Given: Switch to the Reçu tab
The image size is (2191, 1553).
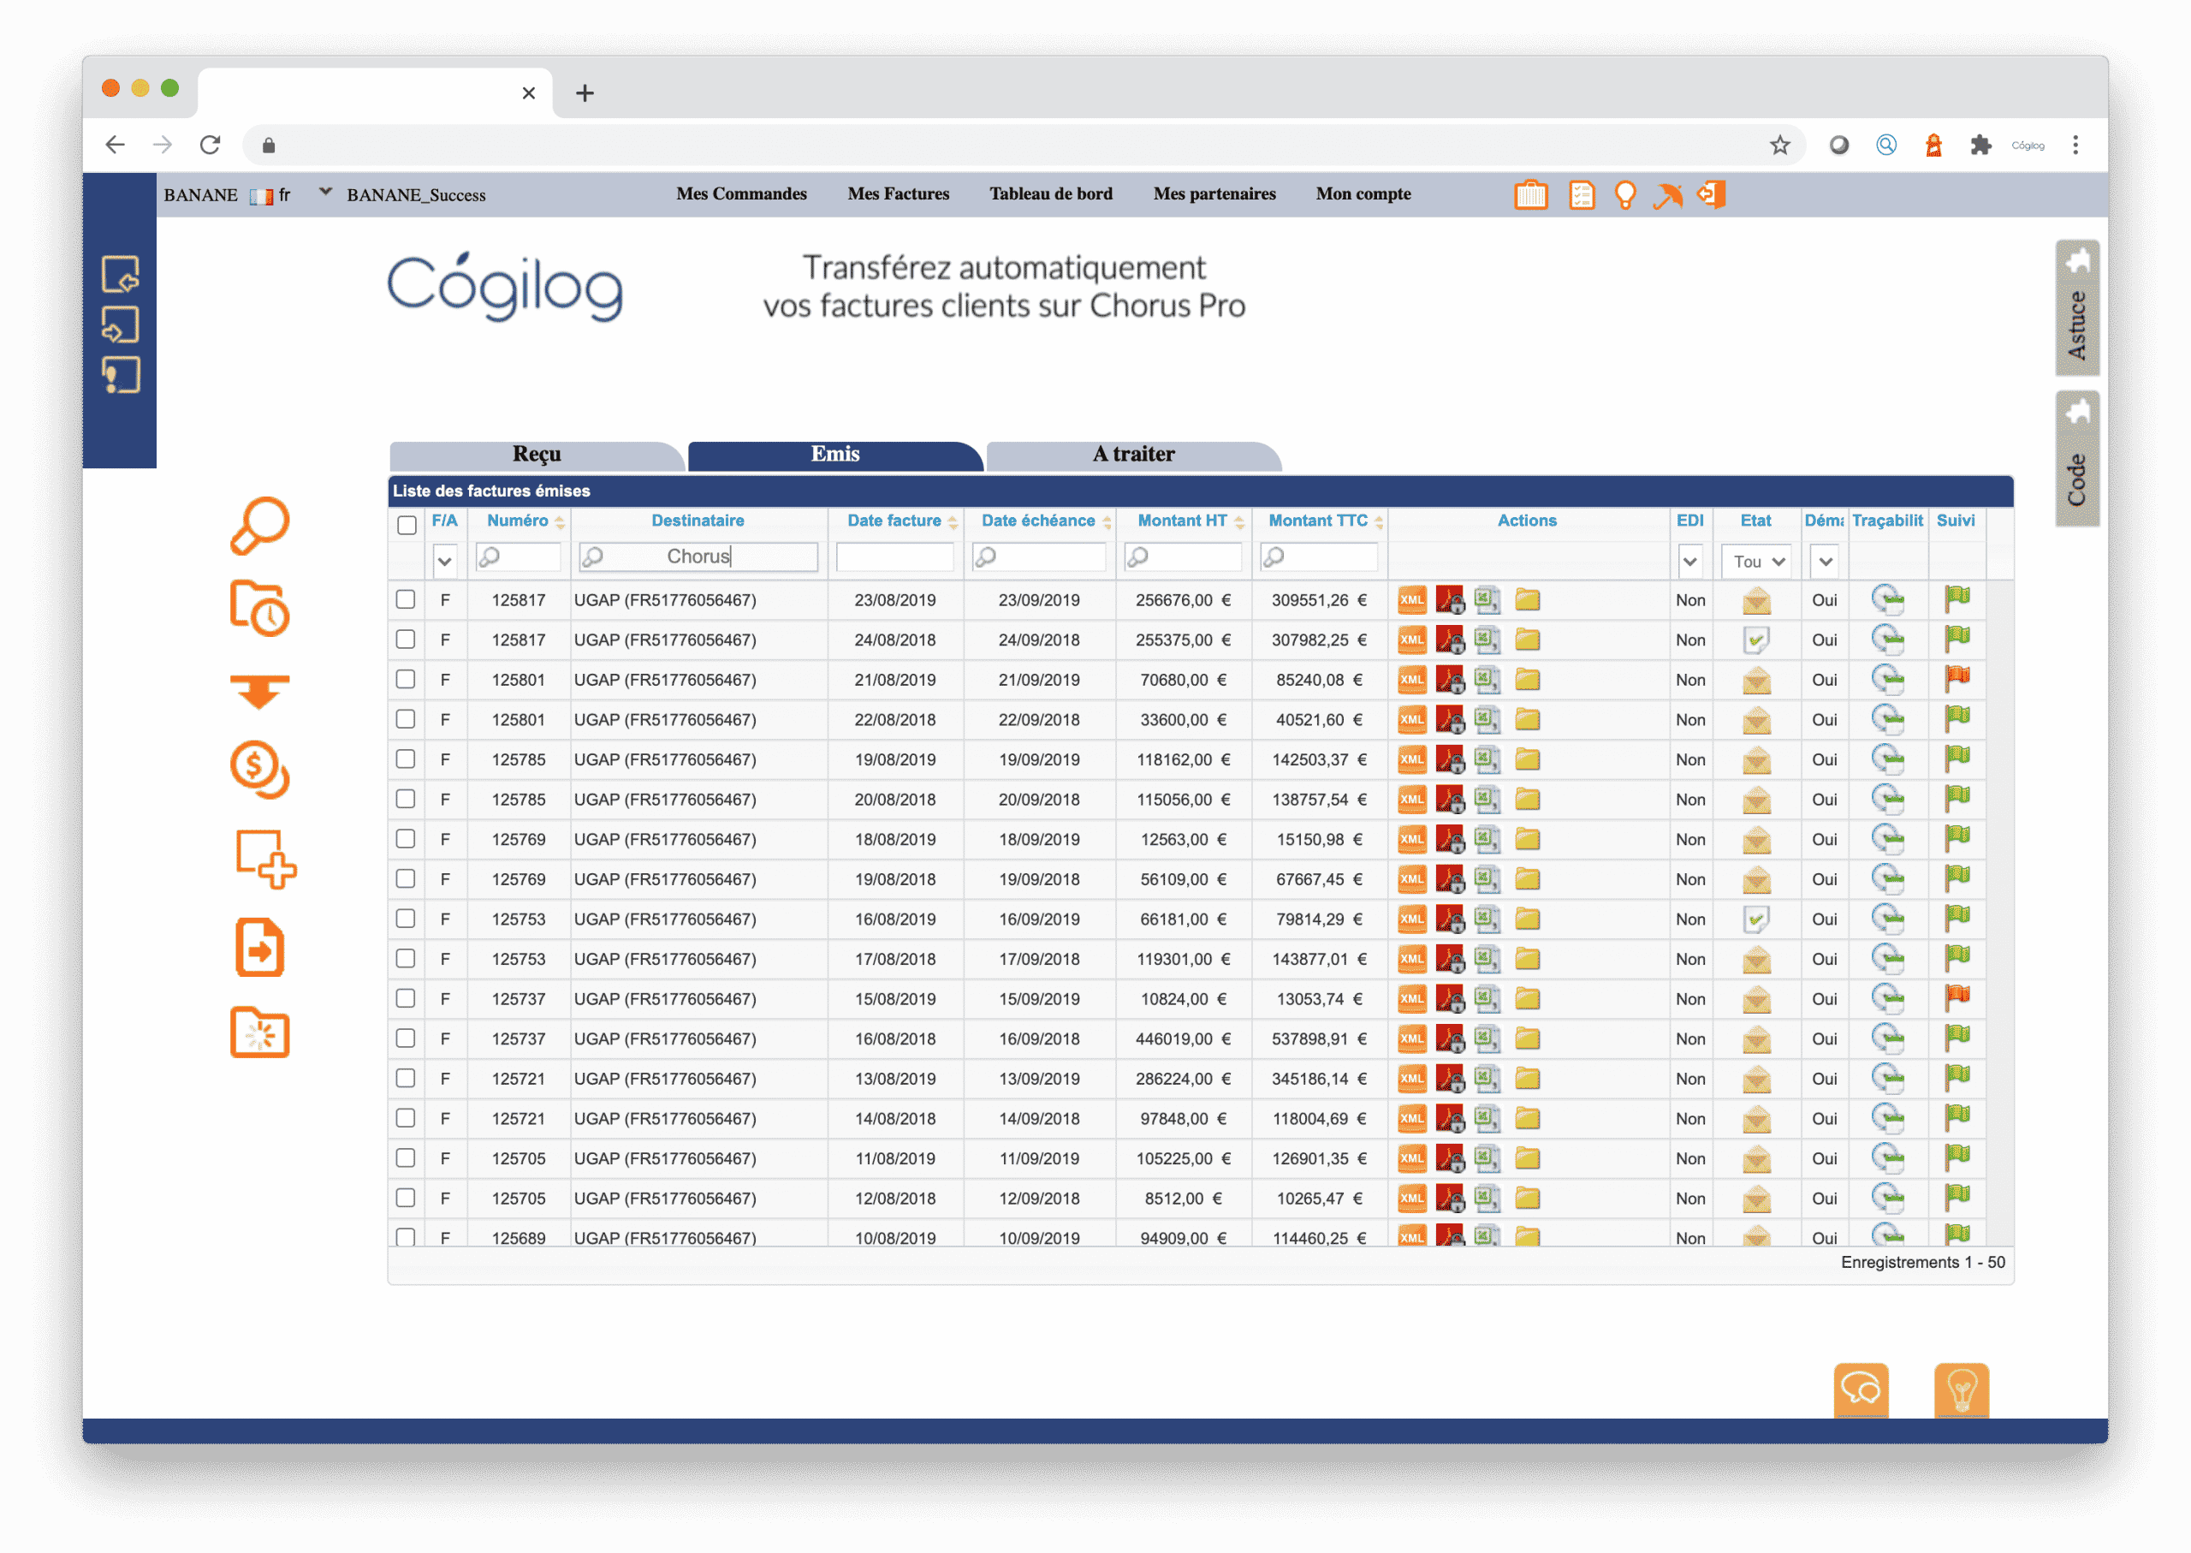Looking at the screenshot, I should point(537,455).
